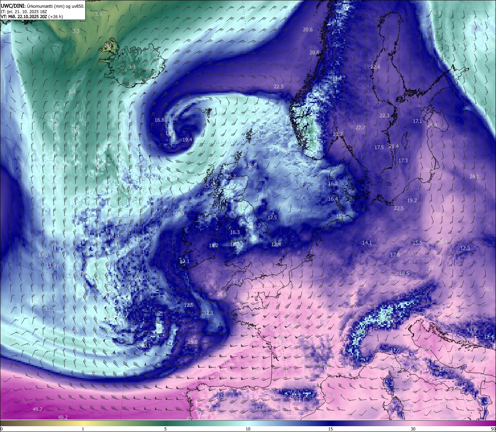Click the 16.8 value beside the low
This screenshot has height=432, width=496.
point(159,120)
